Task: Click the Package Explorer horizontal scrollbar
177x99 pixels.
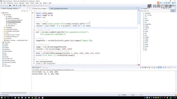Action: [x=14, y=93]
